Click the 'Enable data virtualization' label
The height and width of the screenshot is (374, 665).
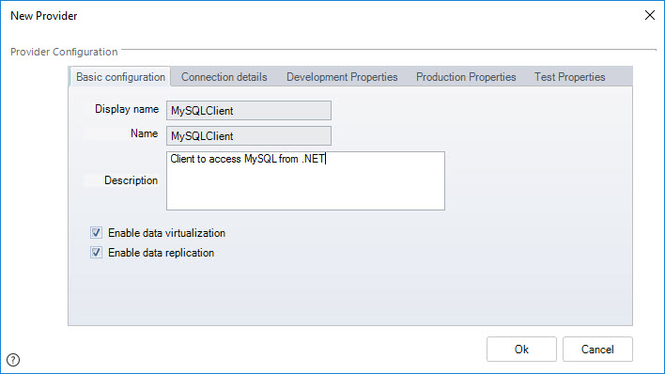point(166,233)
